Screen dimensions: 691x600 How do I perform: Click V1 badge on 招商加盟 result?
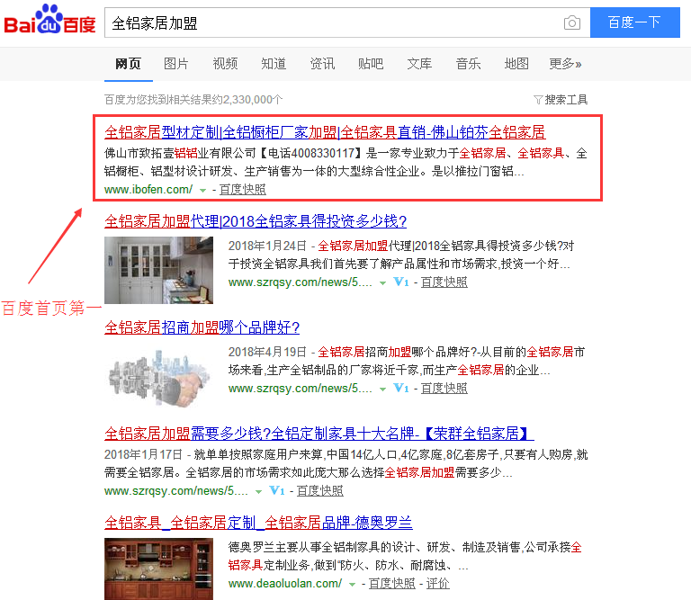(x=401, y=389)
